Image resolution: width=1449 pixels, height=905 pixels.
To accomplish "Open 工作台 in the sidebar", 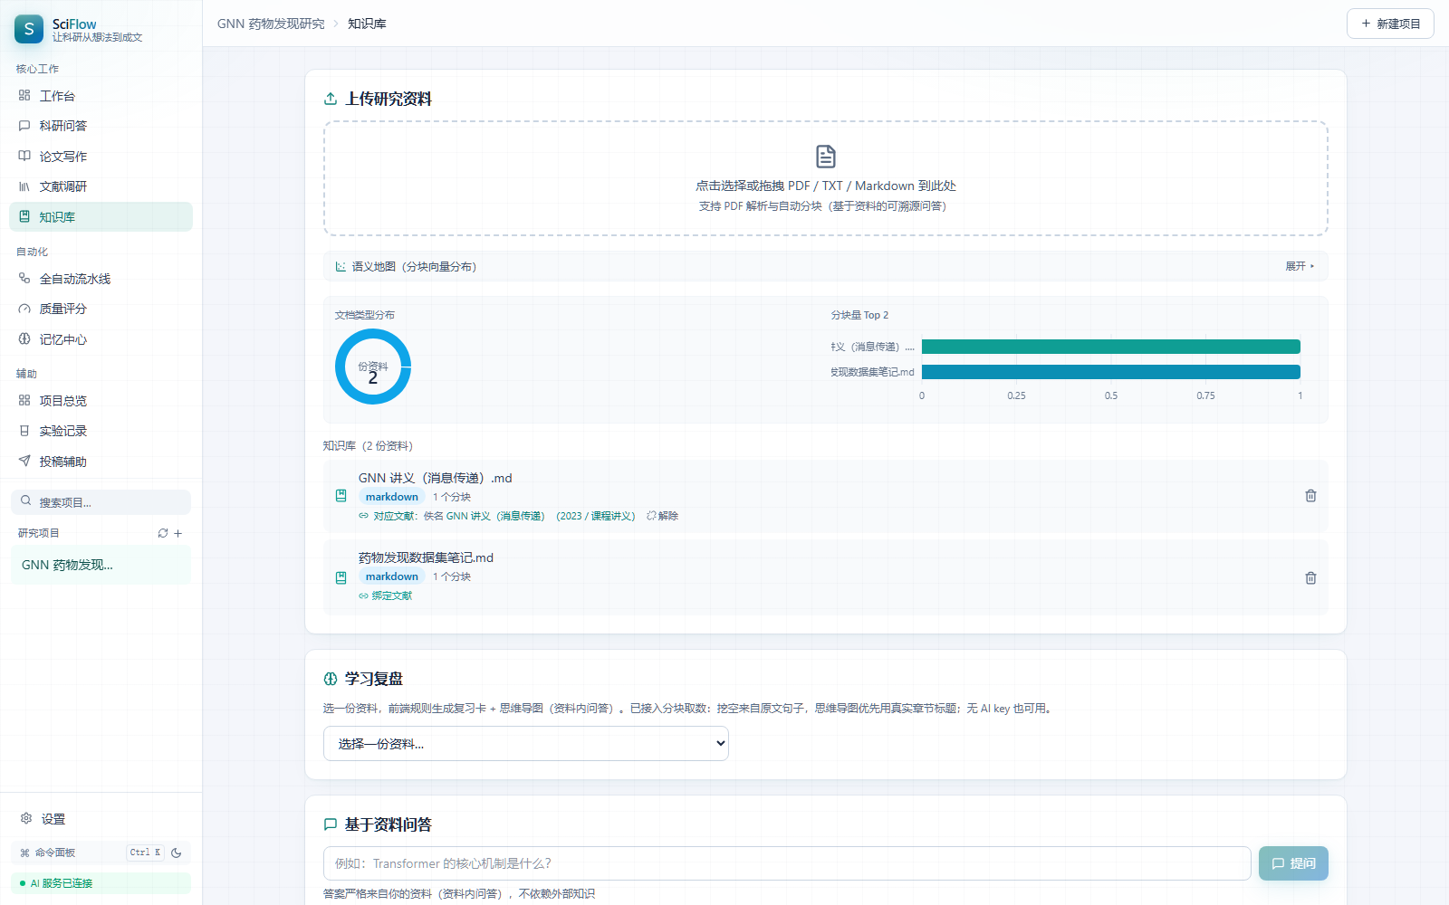I will pos(101,96).
